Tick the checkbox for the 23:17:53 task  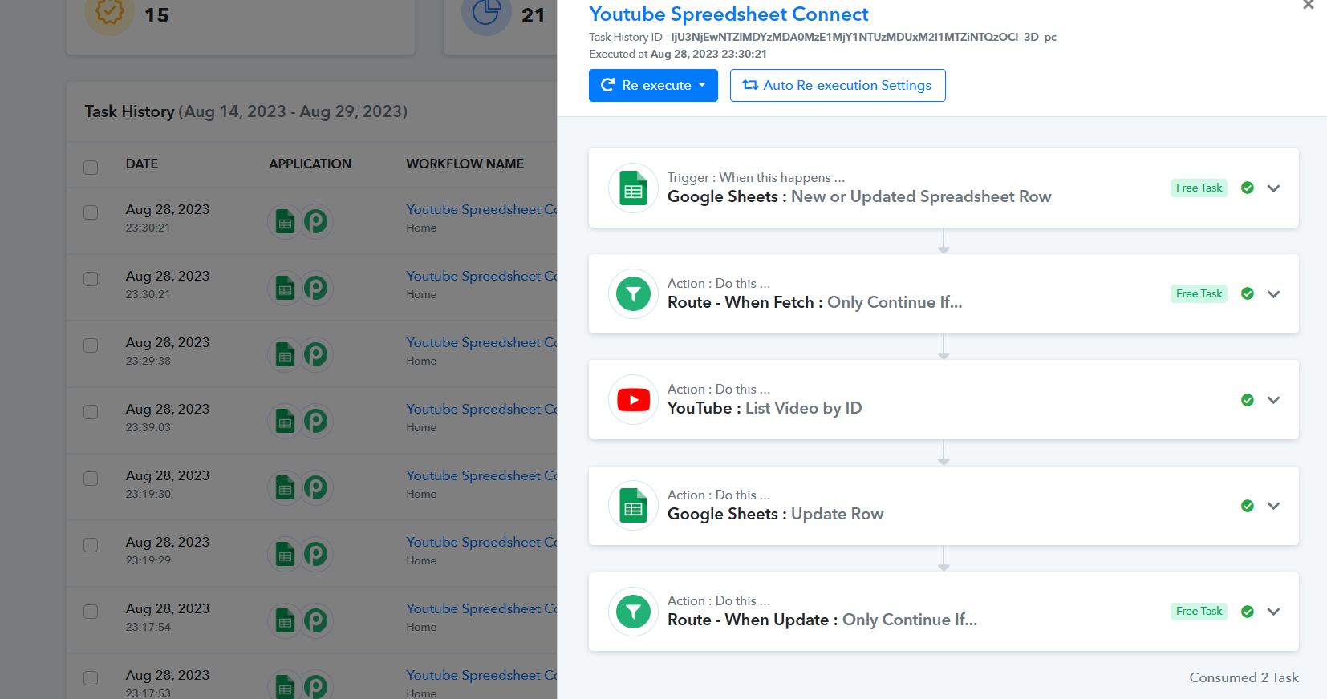point(91,678)
